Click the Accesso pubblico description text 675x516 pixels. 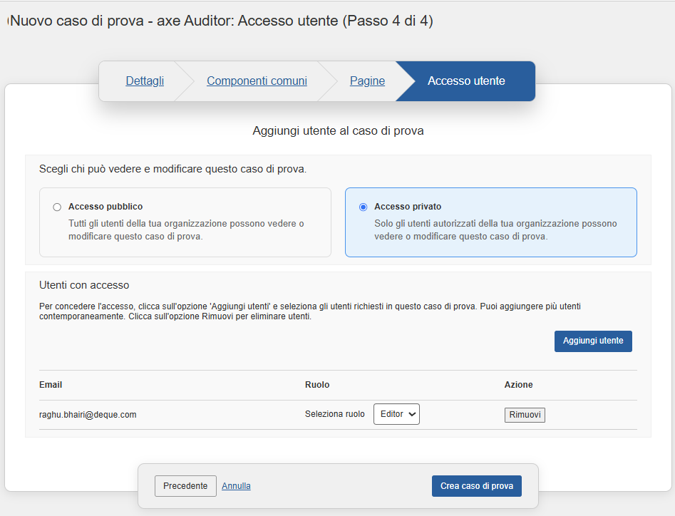[186, 229]
